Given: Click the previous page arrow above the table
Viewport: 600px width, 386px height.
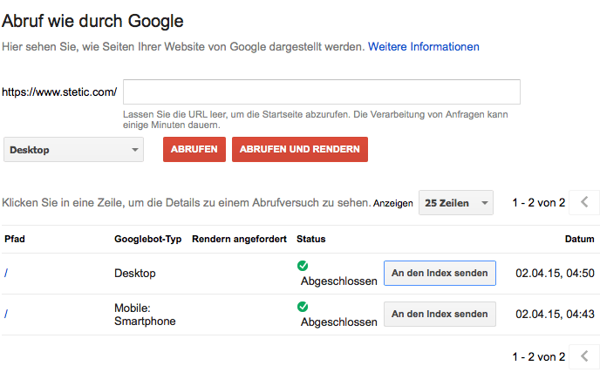Looking at the screenshot, I should [x=584, y=202].
